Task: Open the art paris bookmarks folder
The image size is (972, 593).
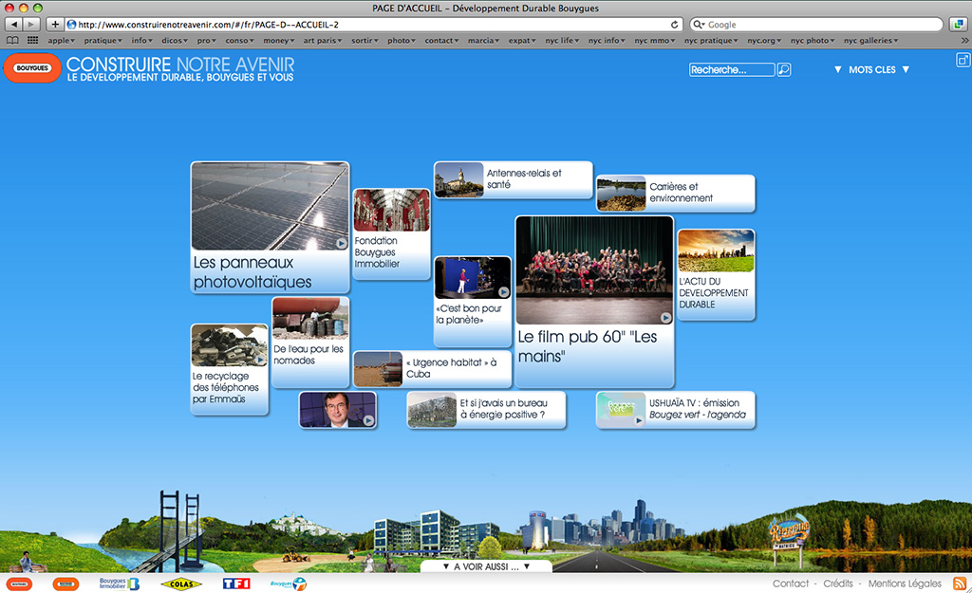Action: (323, 40)
